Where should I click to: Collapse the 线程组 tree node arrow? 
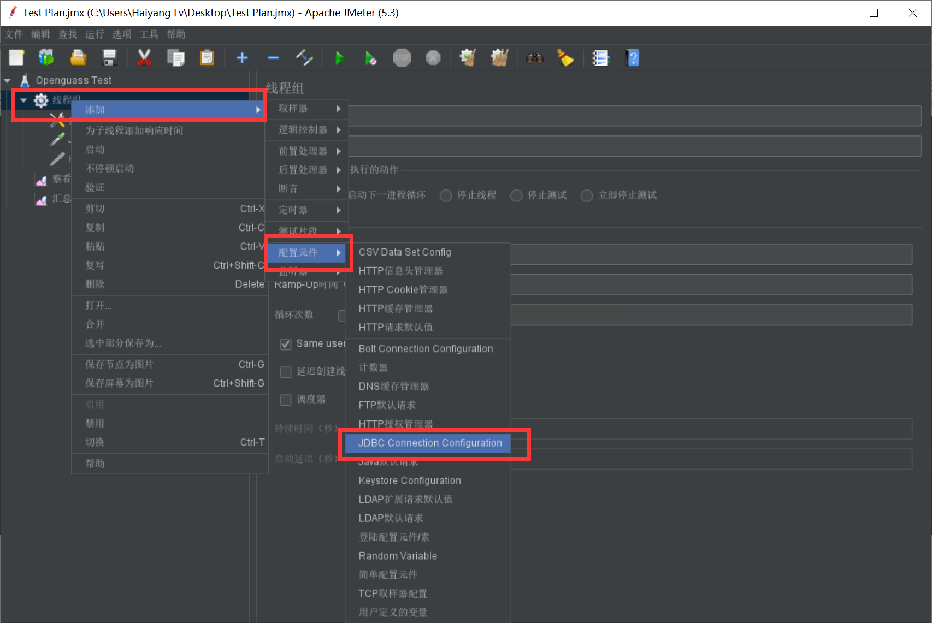pos(23,100)
